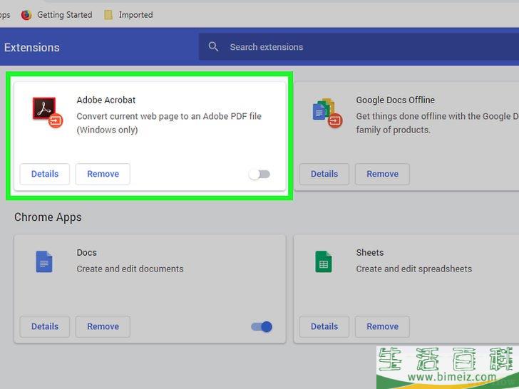
Task: Click the 'Create and edit spreadsheets' description
Action: [414, 269]
